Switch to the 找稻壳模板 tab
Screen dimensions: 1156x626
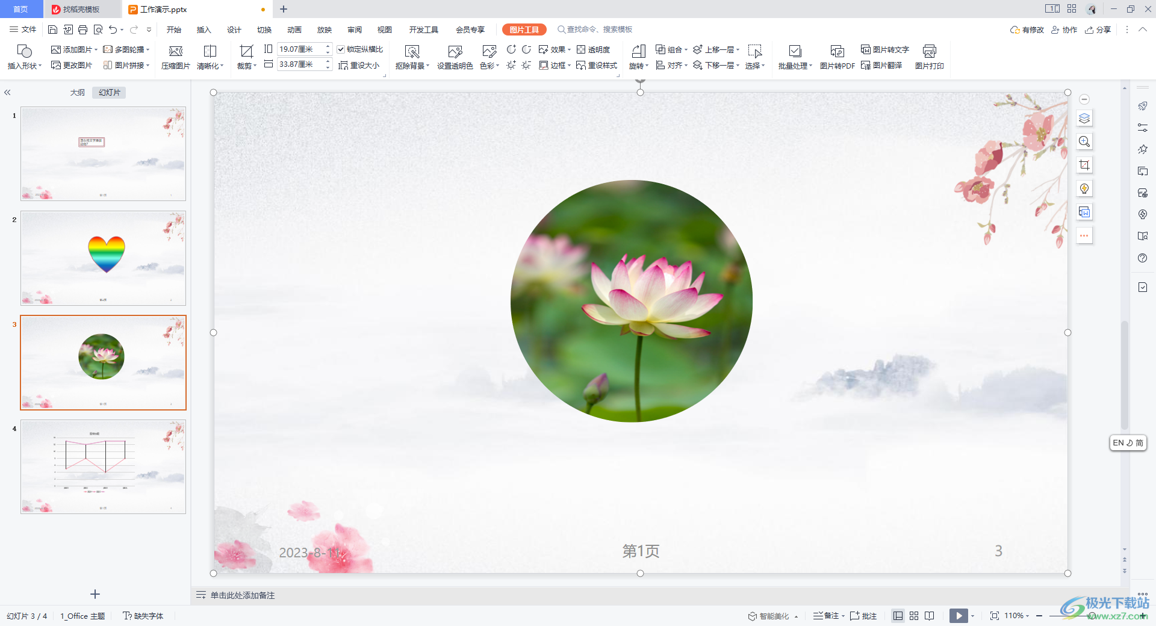coord(82,10)
